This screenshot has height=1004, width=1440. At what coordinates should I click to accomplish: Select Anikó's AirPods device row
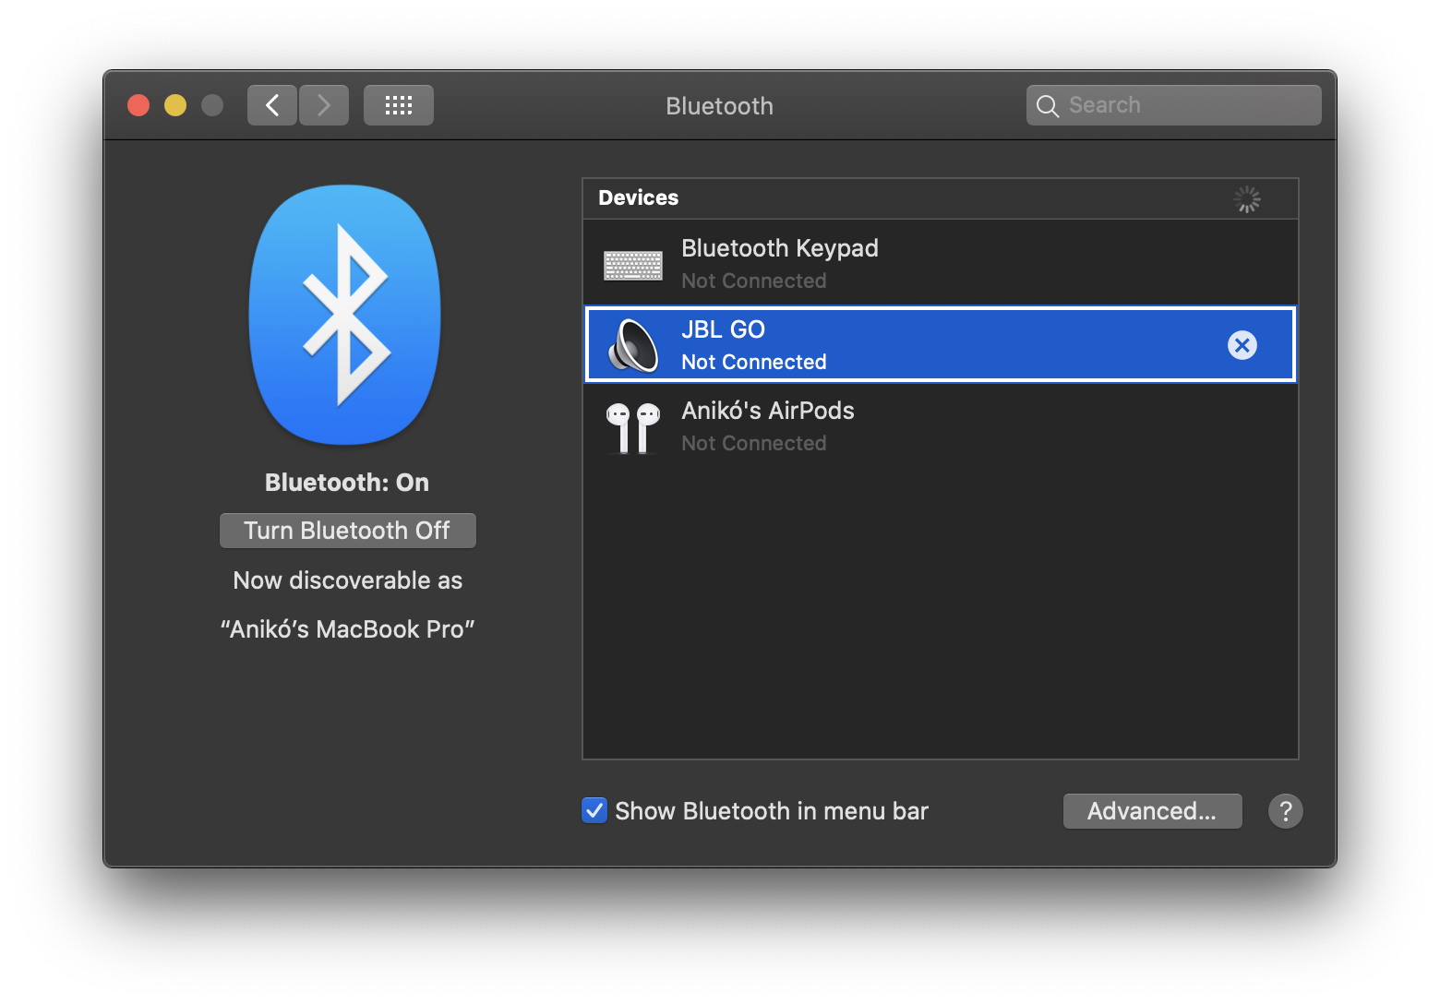941,426
